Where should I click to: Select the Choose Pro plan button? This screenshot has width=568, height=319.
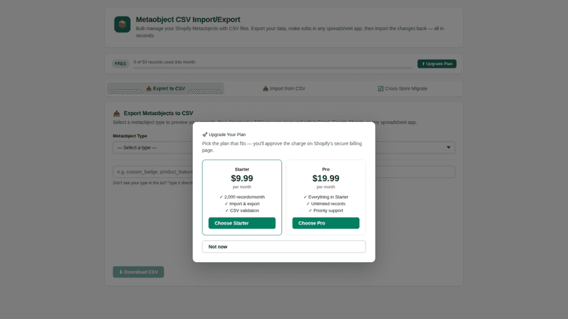tap(326, 223)
